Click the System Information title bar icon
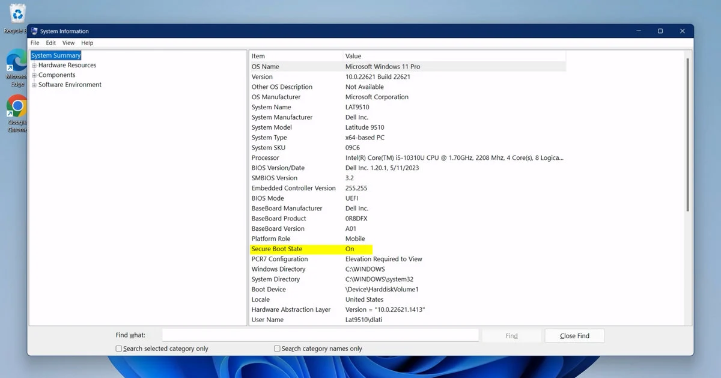Viewport: 721px width, 378px height. pyautogui.click(x=34, y=31)
